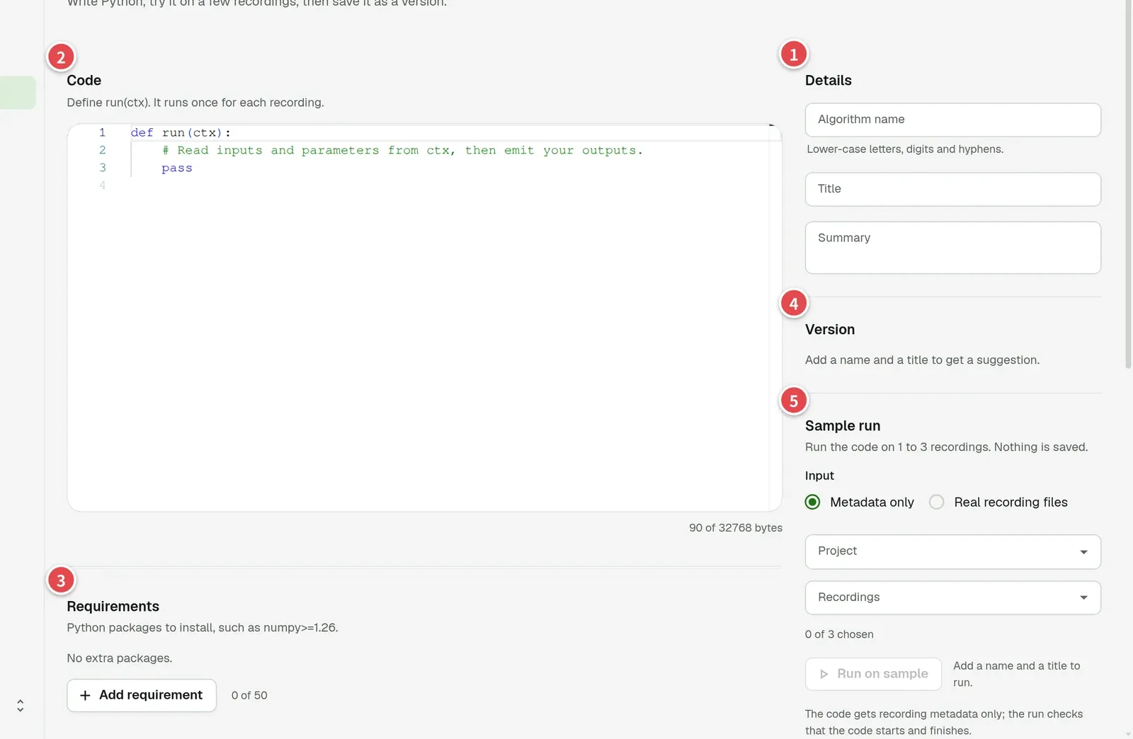The height and width of the screenshot is (739, 1133).
Task: Click the Version heading
Action: click(x=830, y=329)
